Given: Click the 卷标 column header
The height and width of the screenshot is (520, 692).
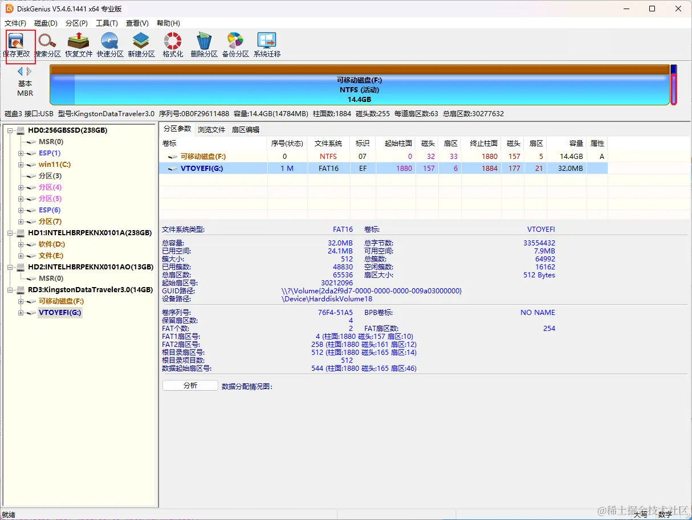Looking at the screenshot, I should (213, 144).
